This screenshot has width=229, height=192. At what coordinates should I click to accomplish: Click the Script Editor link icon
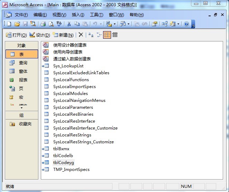coord(145,24)
